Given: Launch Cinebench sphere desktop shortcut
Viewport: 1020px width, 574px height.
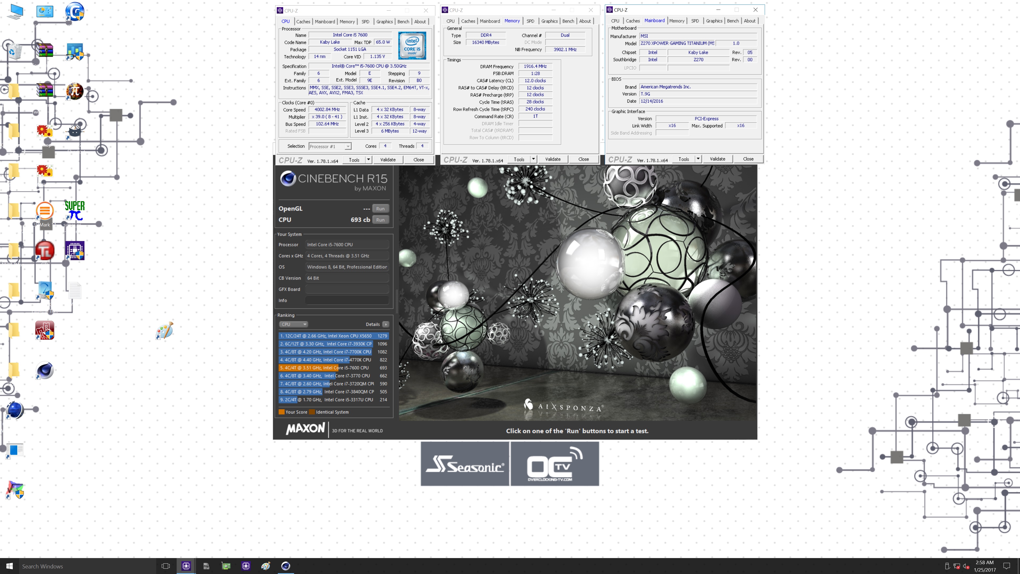Looking at the screenshot, I should point(45,371).
